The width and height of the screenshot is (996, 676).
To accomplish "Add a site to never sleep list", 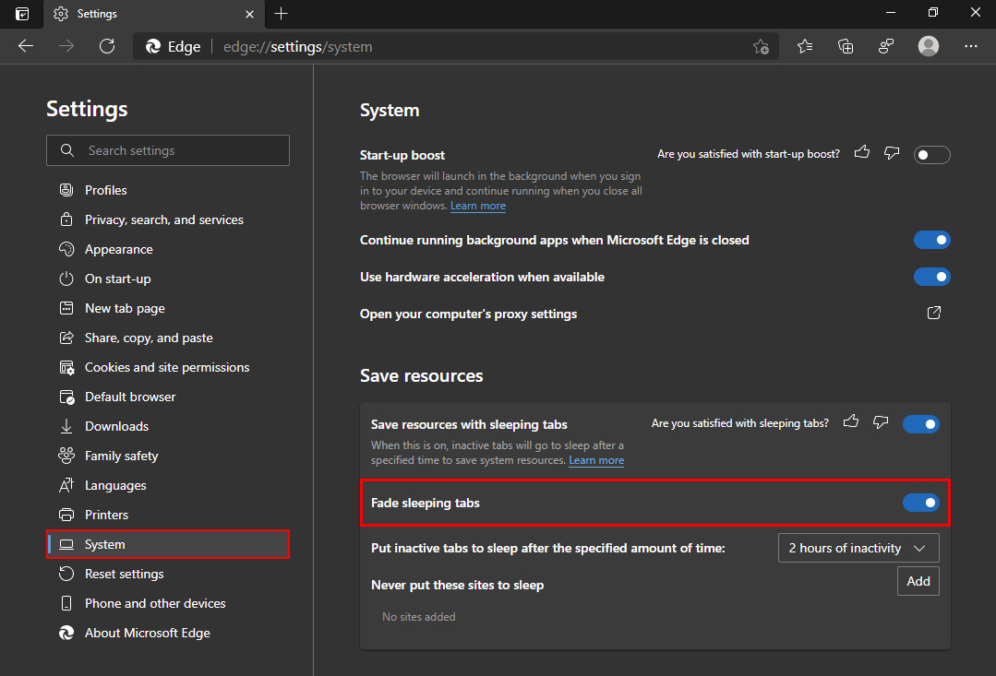I will click(x=918, y=581).
